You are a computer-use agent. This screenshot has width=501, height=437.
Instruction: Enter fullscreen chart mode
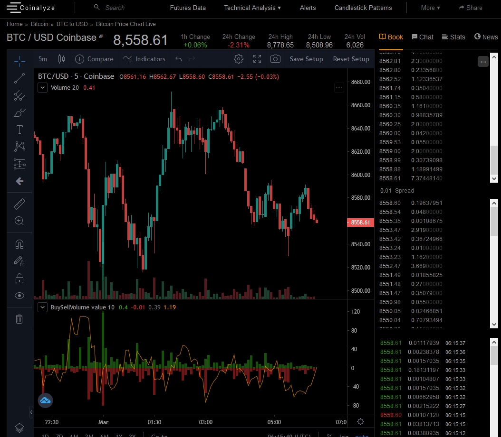257,59
